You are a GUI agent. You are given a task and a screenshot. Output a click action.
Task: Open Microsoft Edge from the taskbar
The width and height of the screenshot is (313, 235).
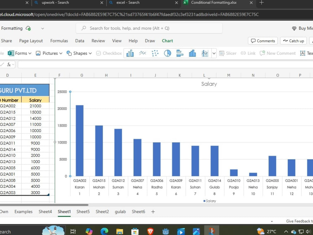(x=104, y=232)
